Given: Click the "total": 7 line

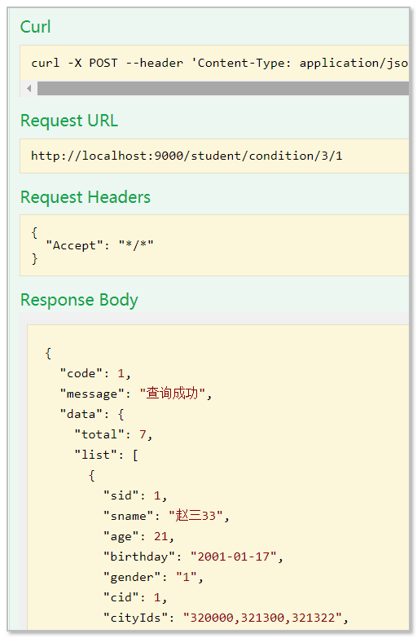Looking at the screenshot, I should 113,434.
